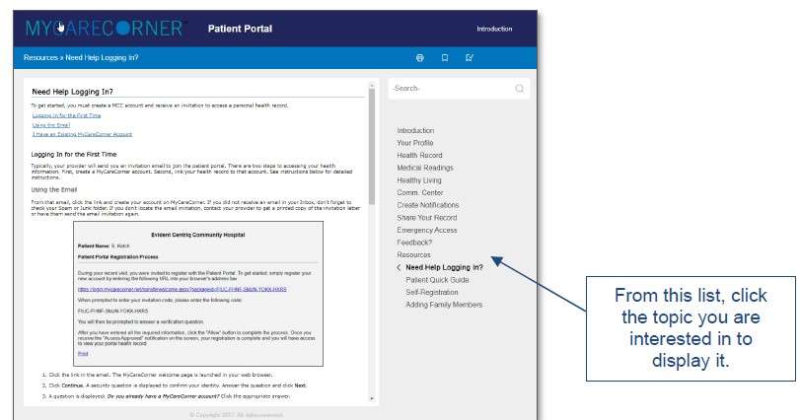Open Adding Family Members subtopic
Screen dimensions: 801x420
click(444, 305)
